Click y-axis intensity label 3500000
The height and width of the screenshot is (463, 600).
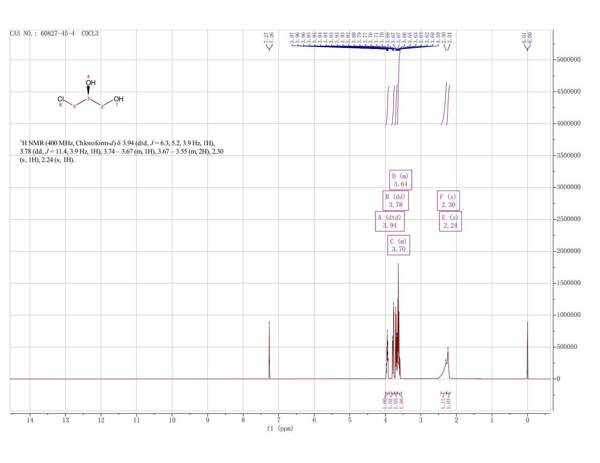[x=568, y=155]
